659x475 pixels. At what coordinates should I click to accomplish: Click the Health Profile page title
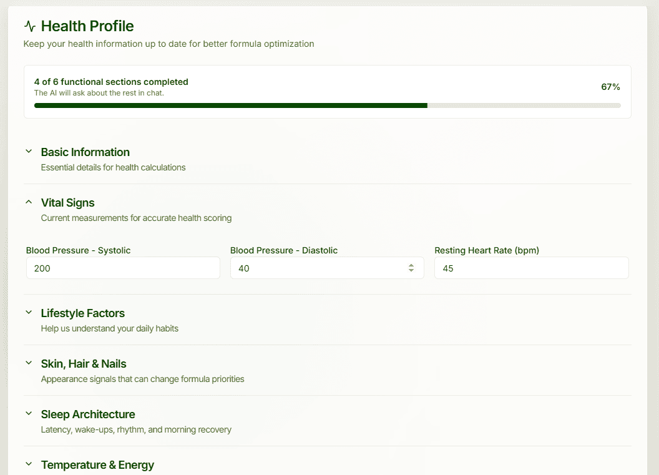pyautogui.click(x=87, y=26)
